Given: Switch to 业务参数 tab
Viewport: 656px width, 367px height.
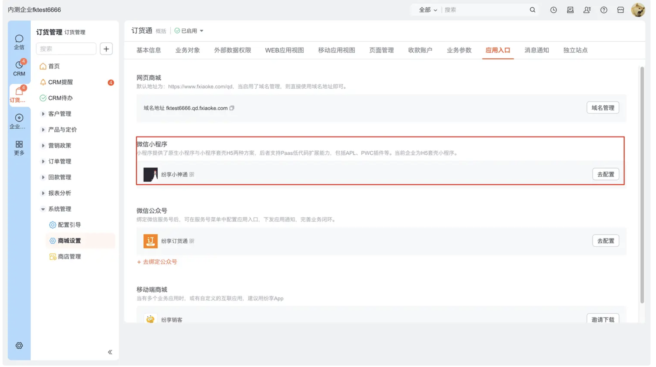Looking at the screenshot, I should pyautogui.click(x=459, y=50).
